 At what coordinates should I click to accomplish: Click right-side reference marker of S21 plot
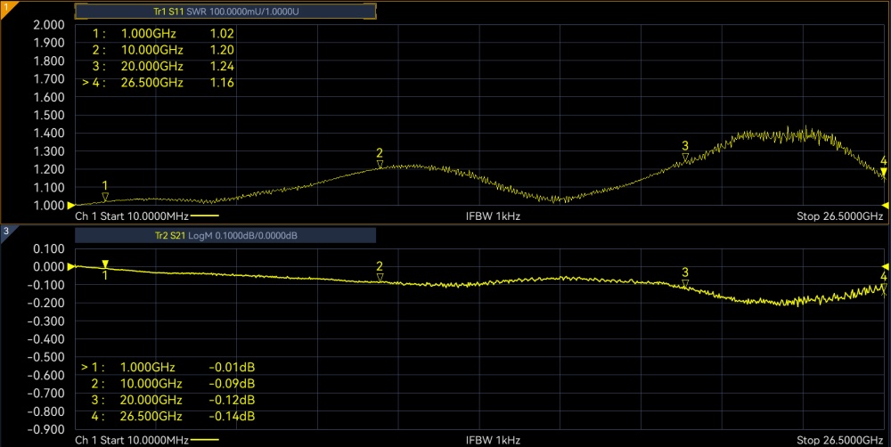(886, 266)
